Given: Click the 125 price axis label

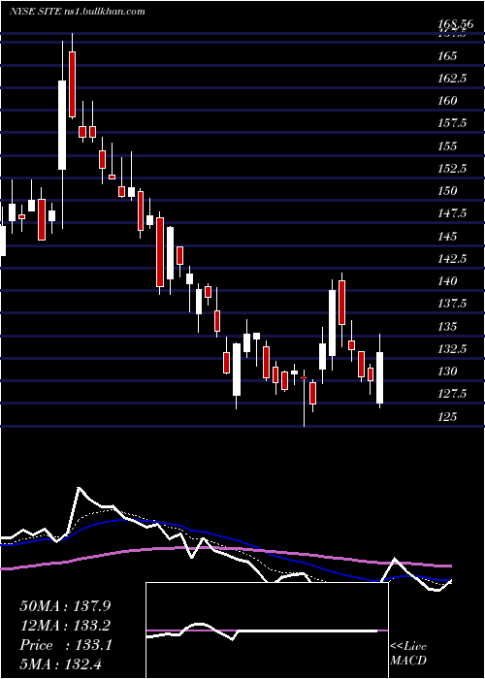Looking at the screenshot, I should 447,416.
